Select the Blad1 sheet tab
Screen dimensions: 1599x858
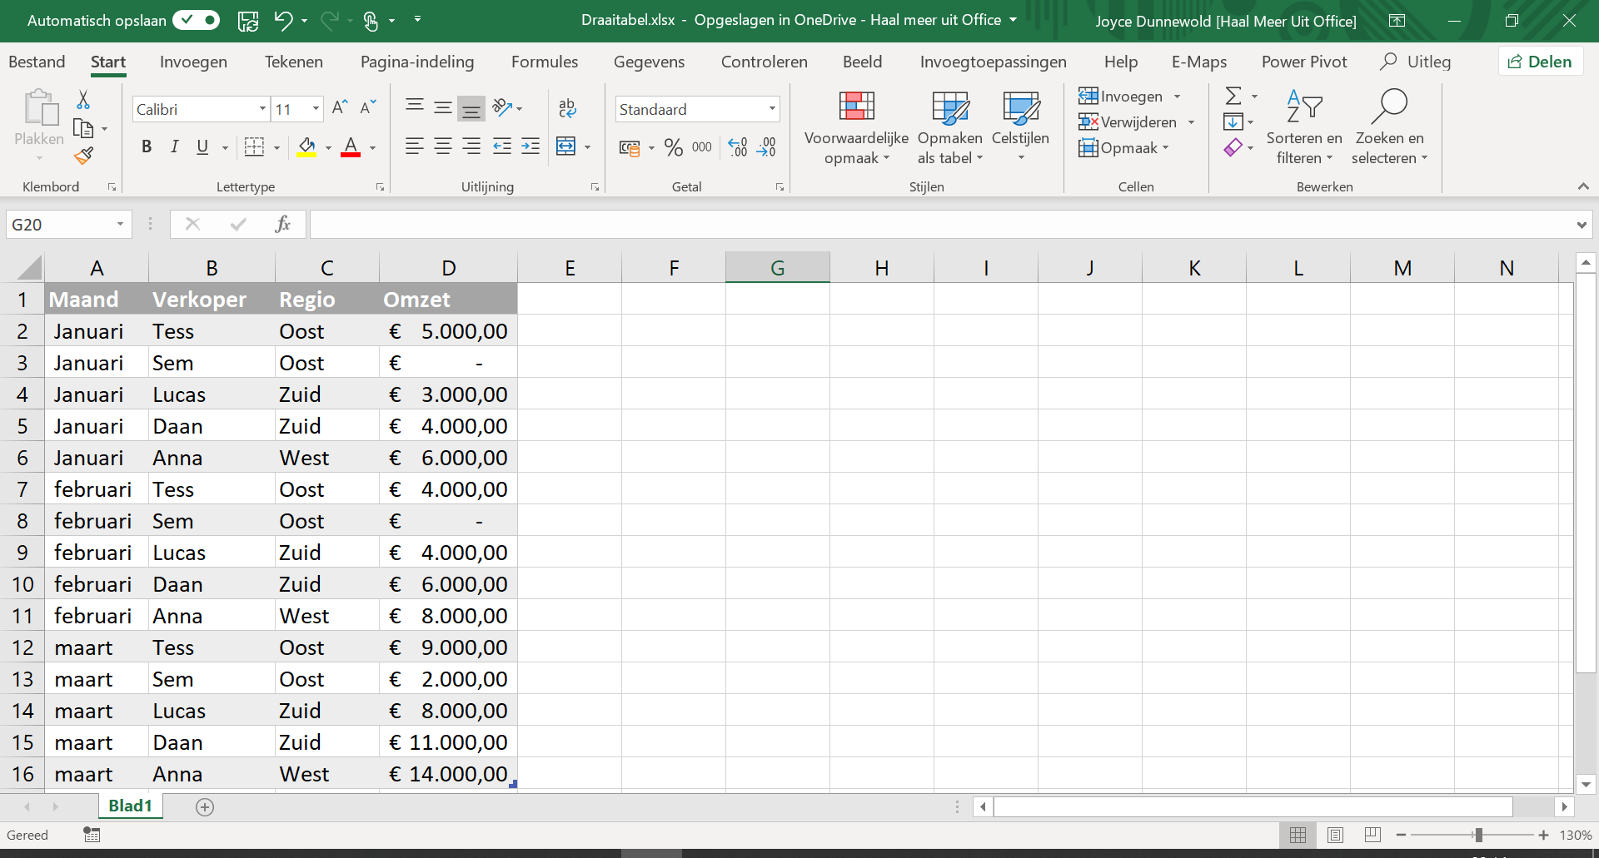[131, 806]
